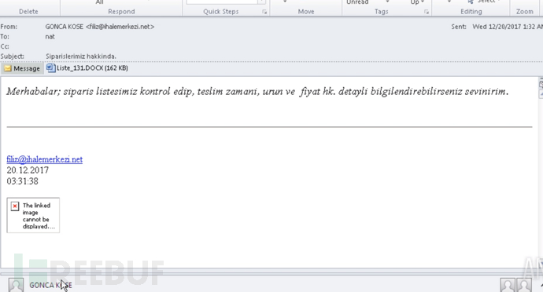Image resolution: width=543 pixels, height=292 pixels.
Task: Click the envelope icon on Message tab
Action: click(8, 68)
